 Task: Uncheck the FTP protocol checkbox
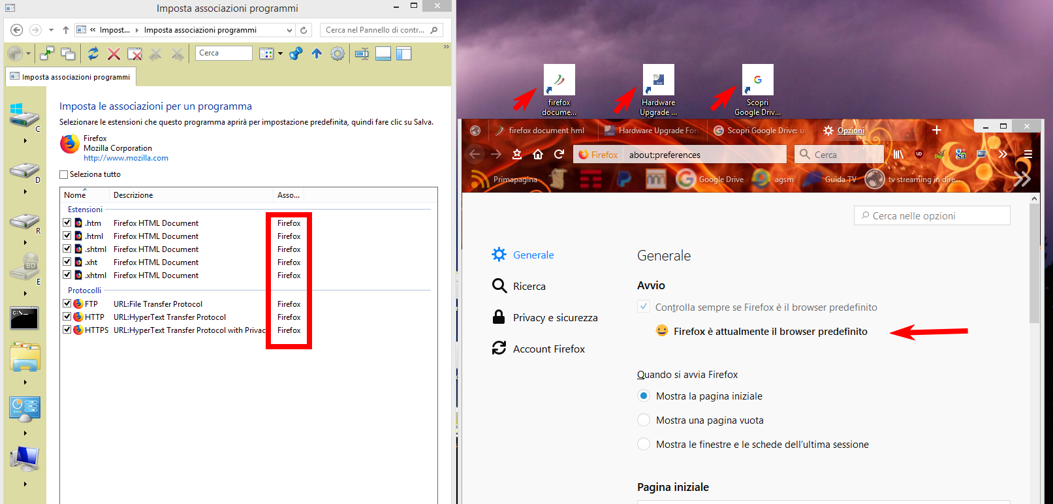pos(67,304)
